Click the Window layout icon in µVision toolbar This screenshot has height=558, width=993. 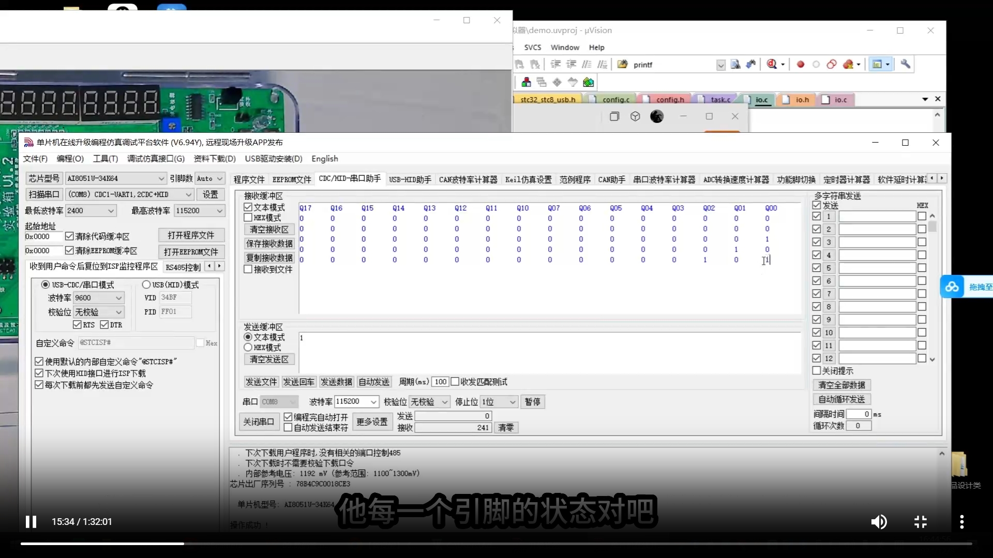[x=877, y=65]
